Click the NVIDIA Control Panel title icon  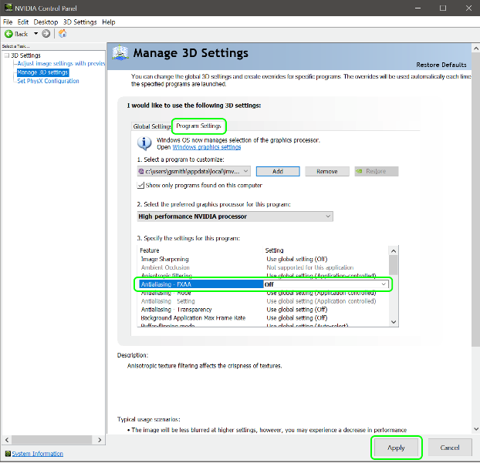8,8
